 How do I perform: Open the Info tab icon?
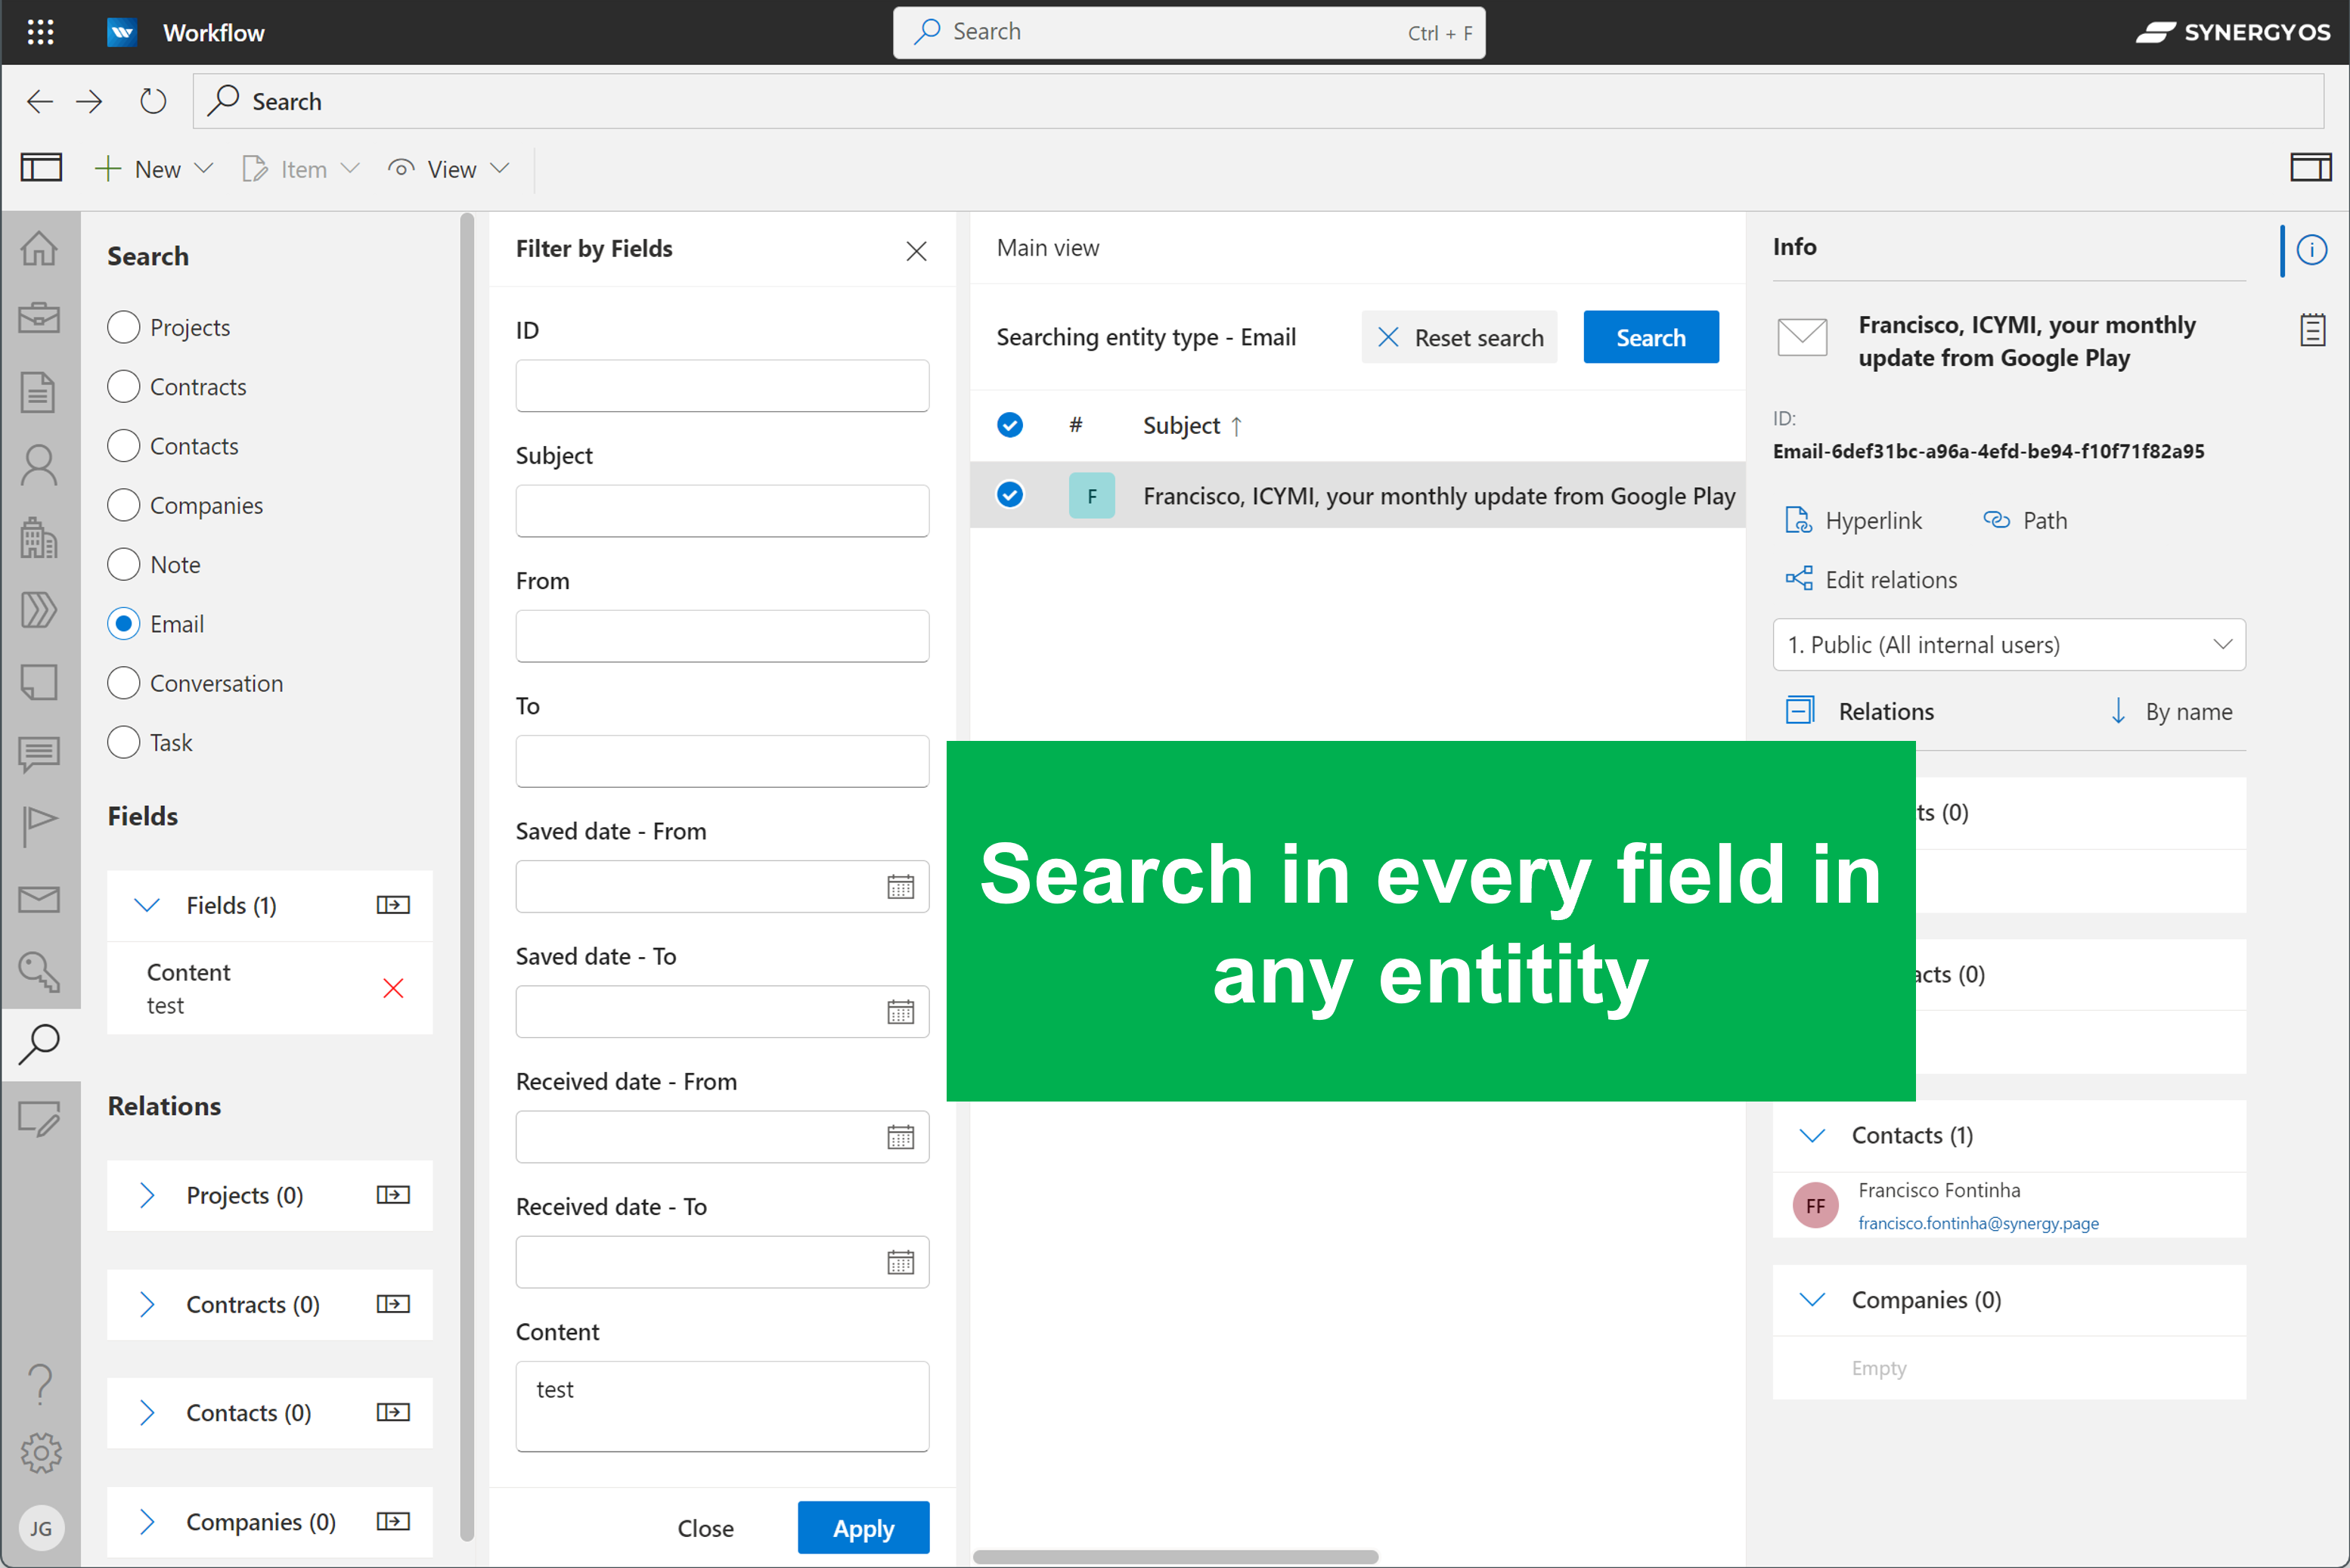2311,249
